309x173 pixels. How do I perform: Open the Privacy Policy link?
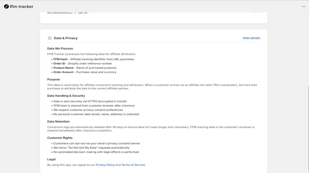tap(105, 165)
